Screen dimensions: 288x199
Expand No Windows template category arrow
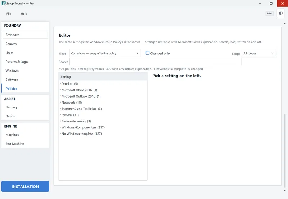pos(60,134)
